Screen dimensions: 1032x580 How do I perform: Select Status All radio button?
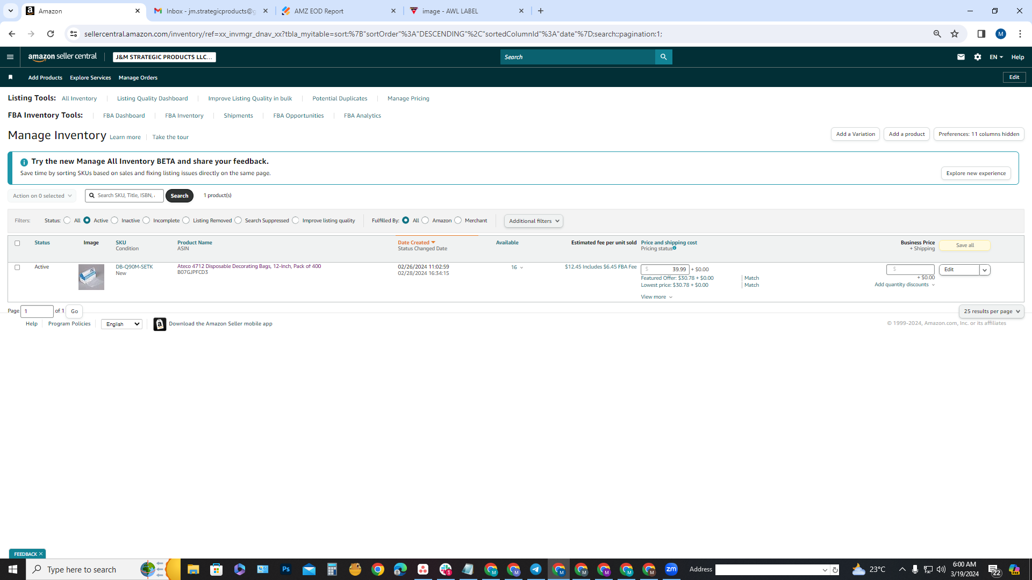[x=67, y=221]
